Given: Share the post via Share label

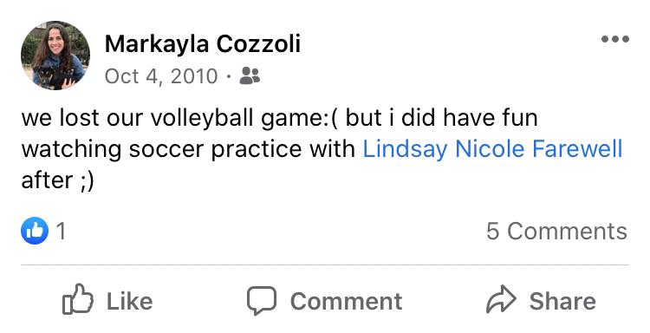Looking at the screenshot, I should tap(562, 301).
